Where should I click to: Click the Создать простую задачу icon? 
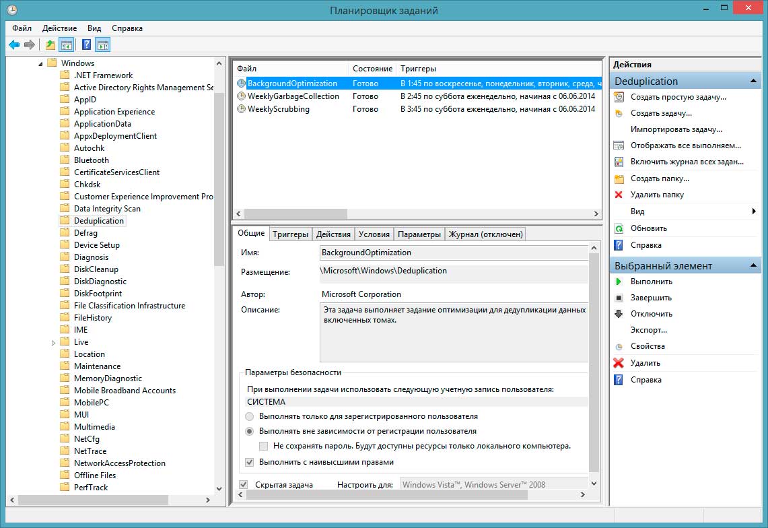[x=619, y=97]
